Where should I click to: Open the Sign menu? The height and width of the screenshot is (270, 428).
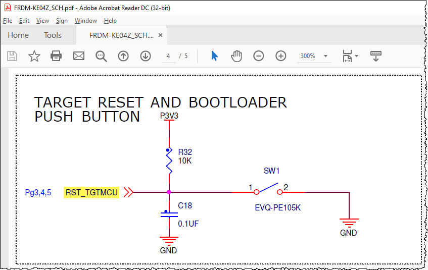tap(62, 21)
